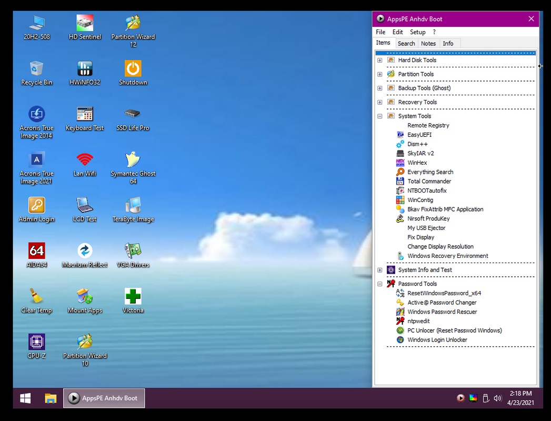
Task: Expand the Backup Tools (Ghost) group
Action: click(379, 88)
